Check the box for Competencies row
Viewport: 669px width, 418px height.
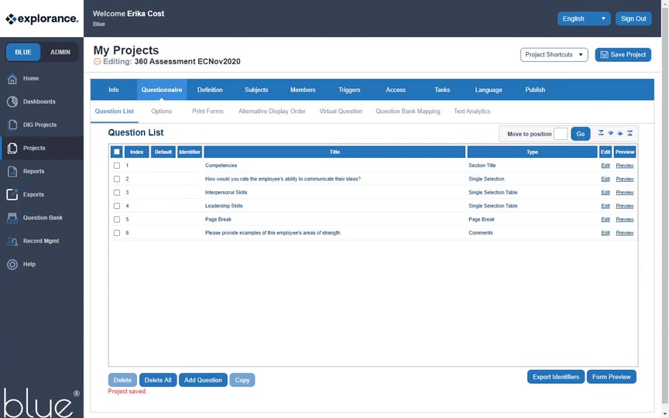point(117,166)
